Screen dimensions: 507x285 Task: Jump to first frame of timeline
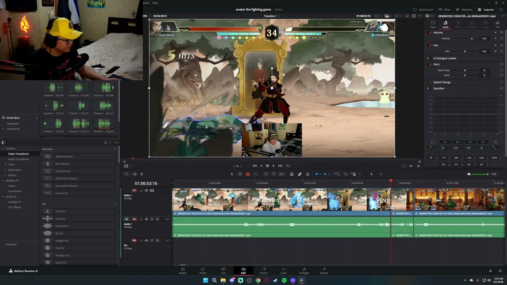click(x=255, y=166)
